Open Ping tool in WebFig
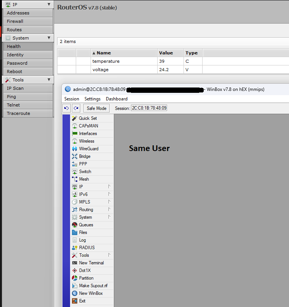 [x=28, y=97]
